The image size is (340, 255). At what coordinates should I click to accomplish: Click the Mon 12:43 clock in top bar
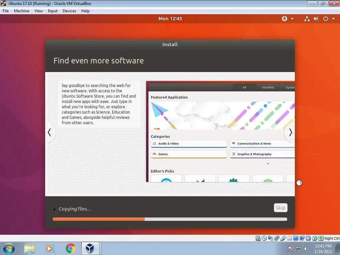tap(170, 19)
